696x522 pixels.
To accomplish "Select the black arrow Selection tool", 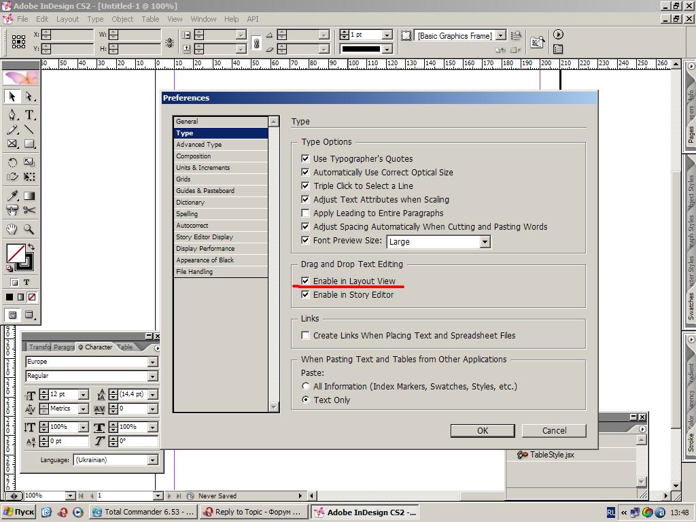I will point(12,97).
